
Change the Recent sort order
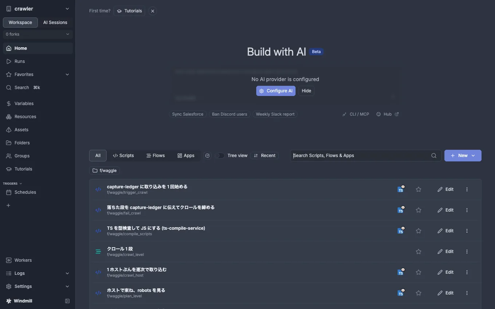pos(265,156)
